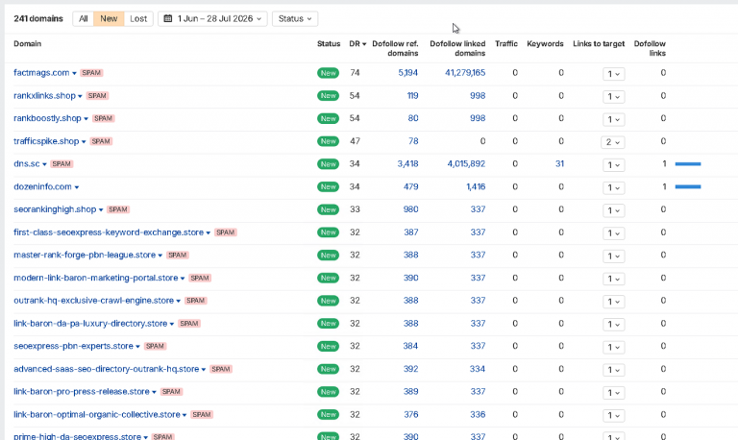Screen dimensions: 738x440
Task: Click the New badge on the dozeninfo.com row
Action: pos(328,186)
